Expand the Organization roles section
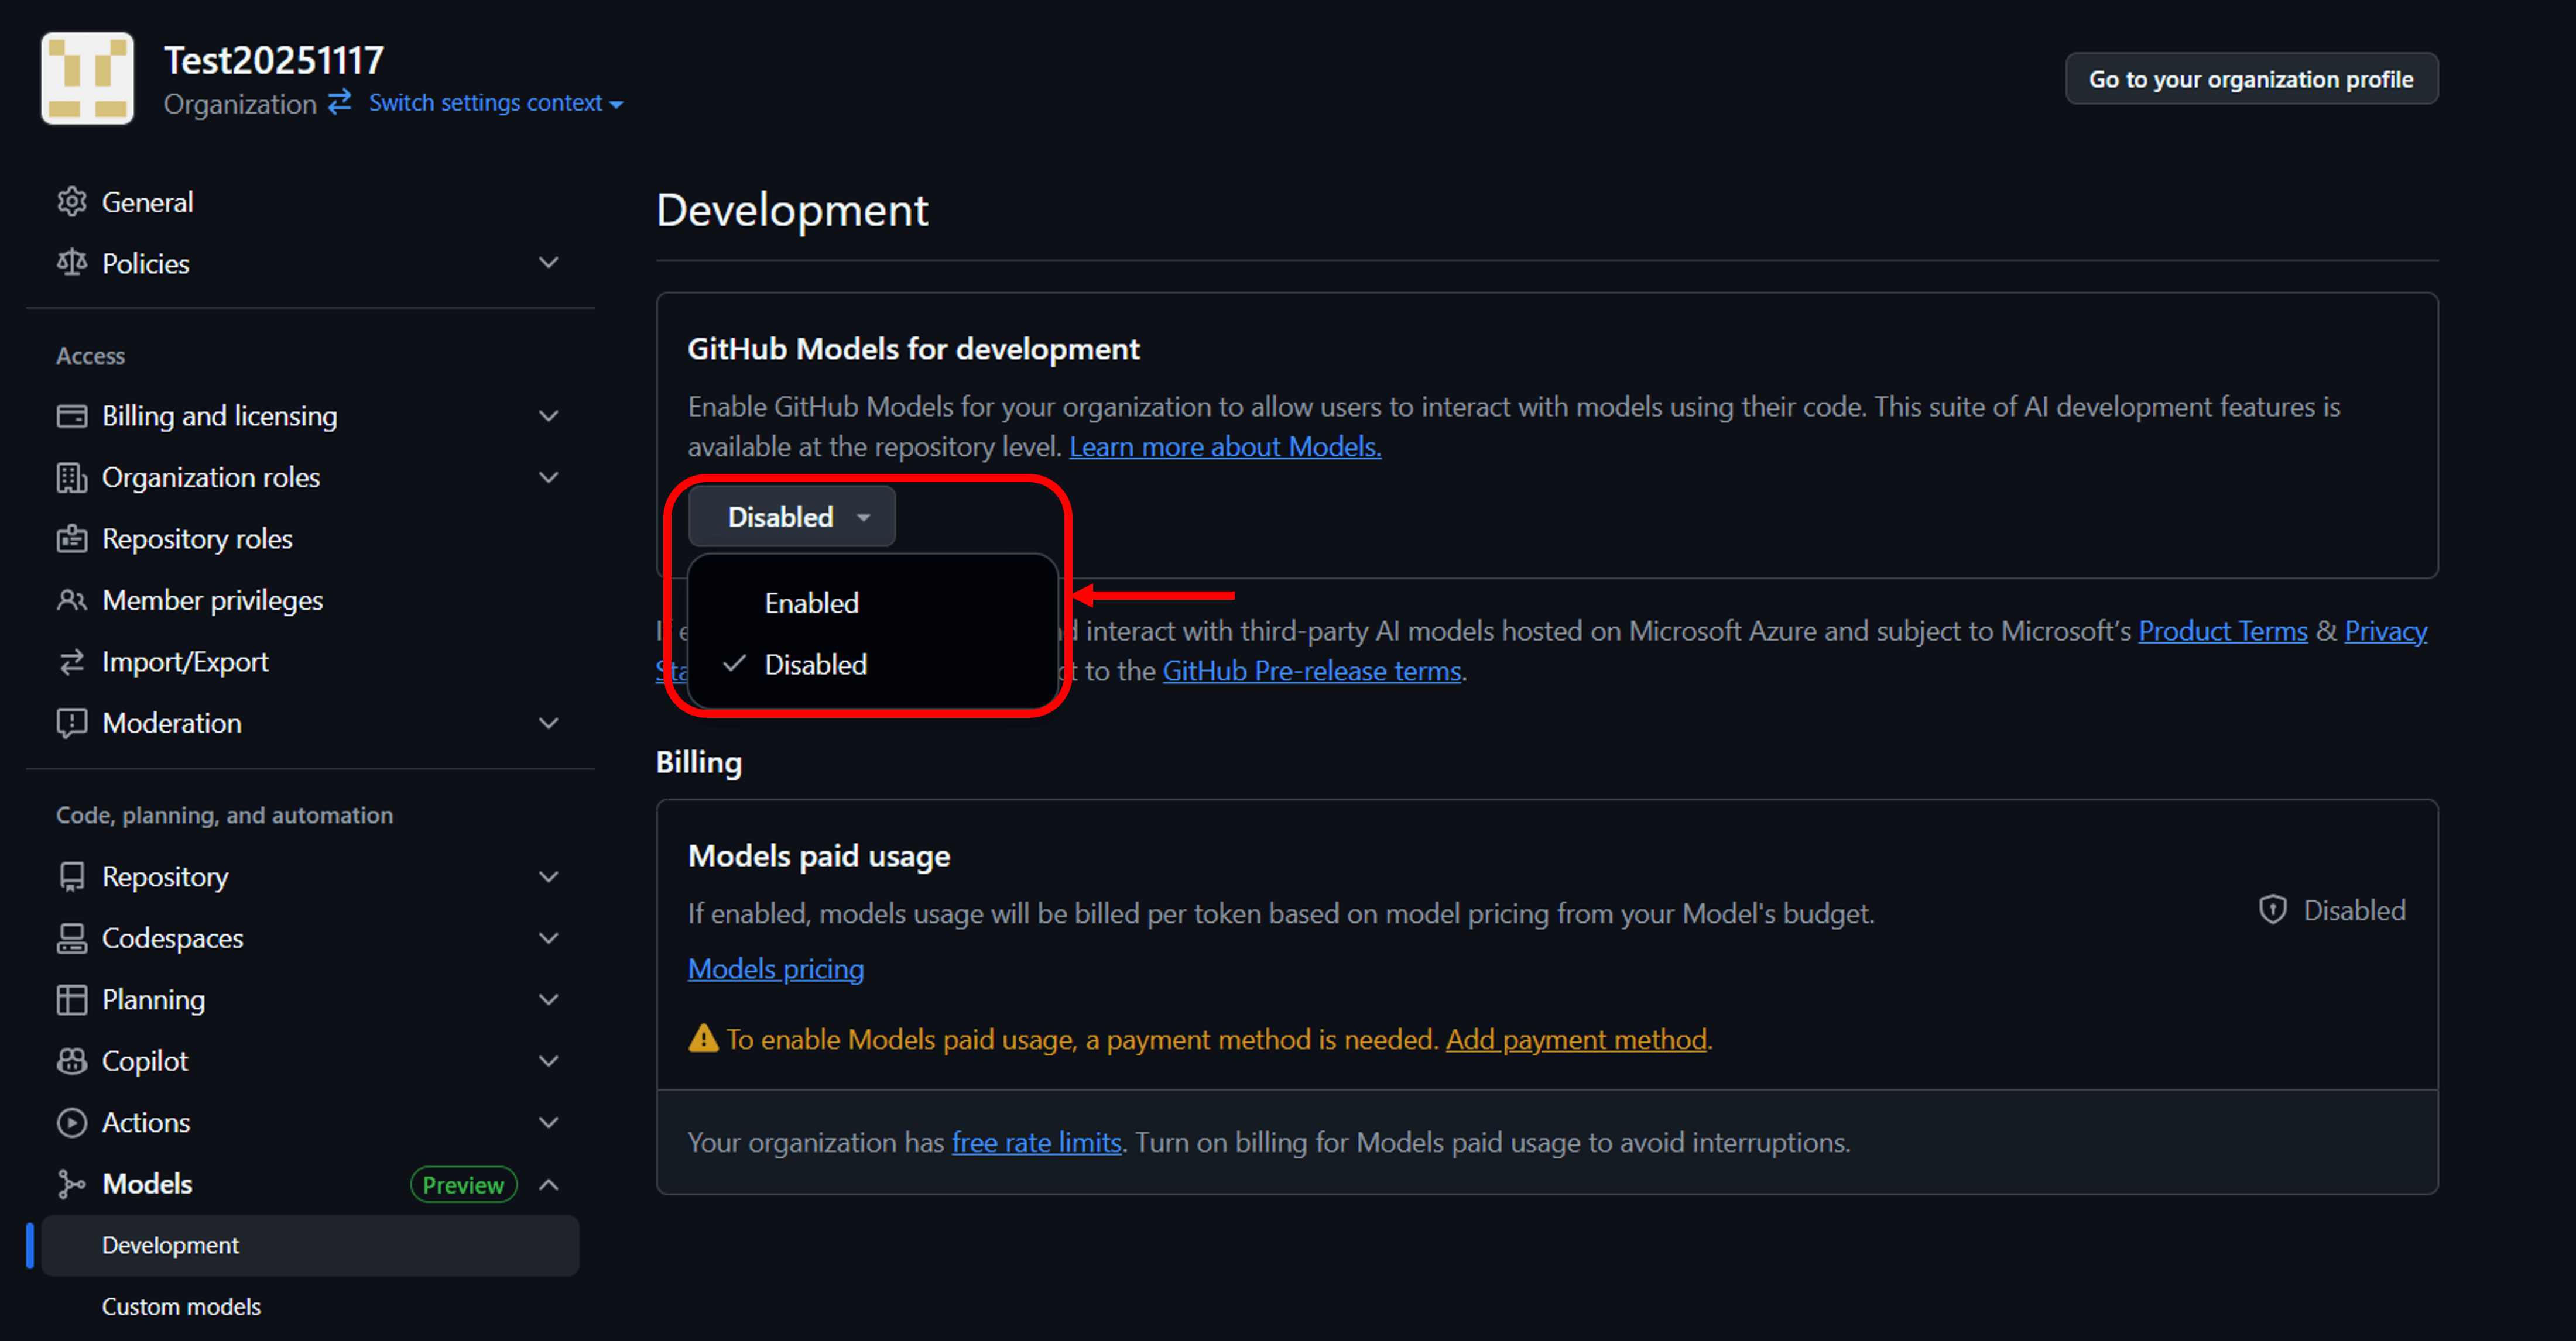 [548, 477]
